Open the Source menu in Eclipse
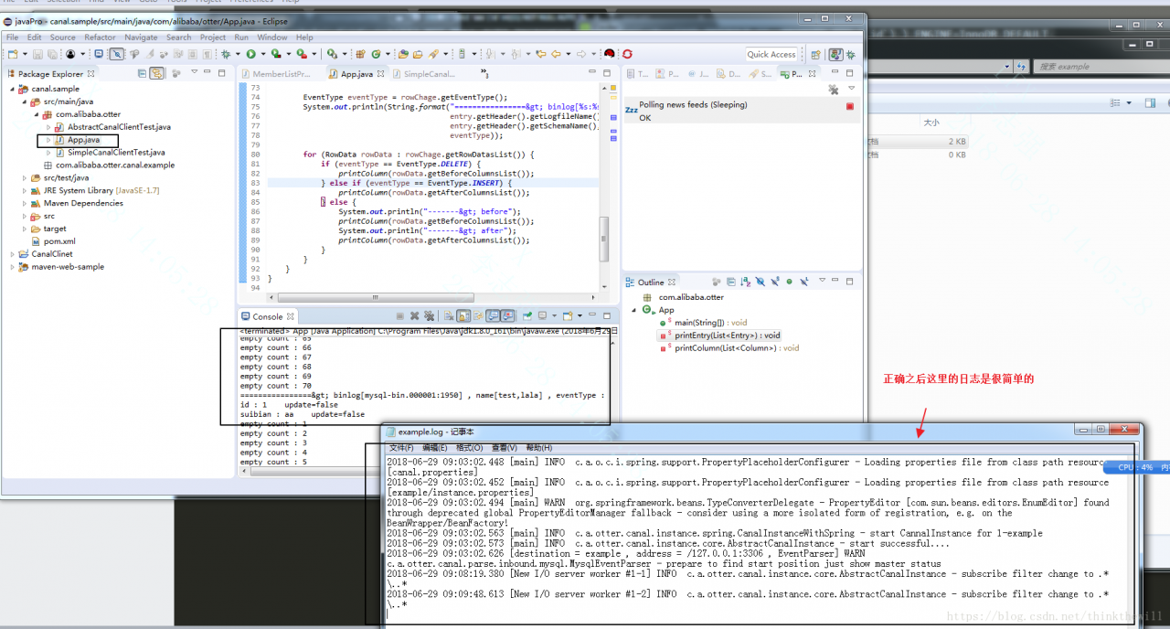 [x=63, y=37]
